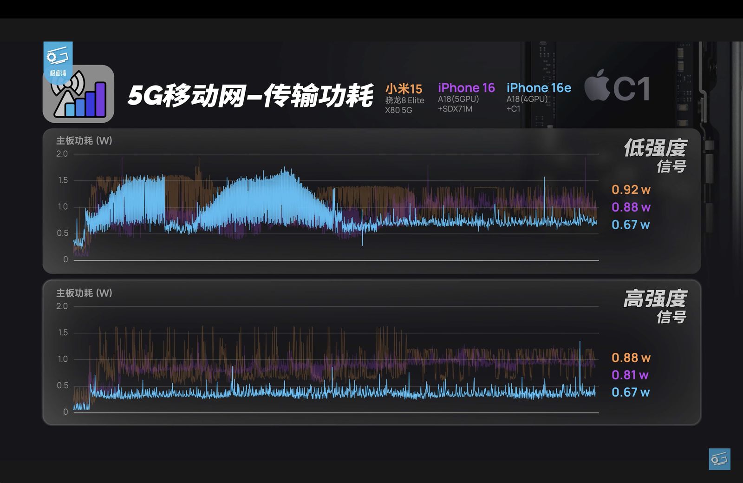Click the 0.5 axis tick in top chart
The image size is (743, 483).
[63, 233]
